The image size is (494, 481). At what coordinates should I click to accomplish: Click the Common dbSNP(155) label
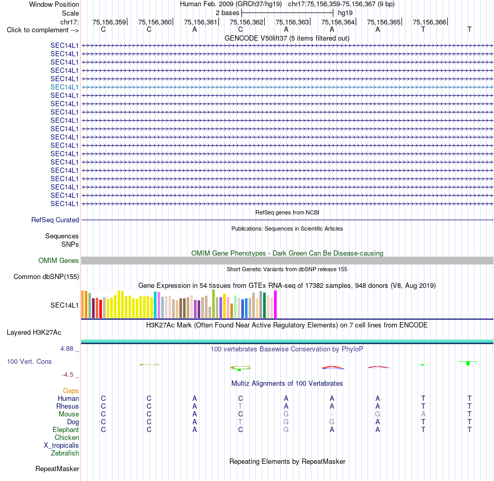pos(46,276)
